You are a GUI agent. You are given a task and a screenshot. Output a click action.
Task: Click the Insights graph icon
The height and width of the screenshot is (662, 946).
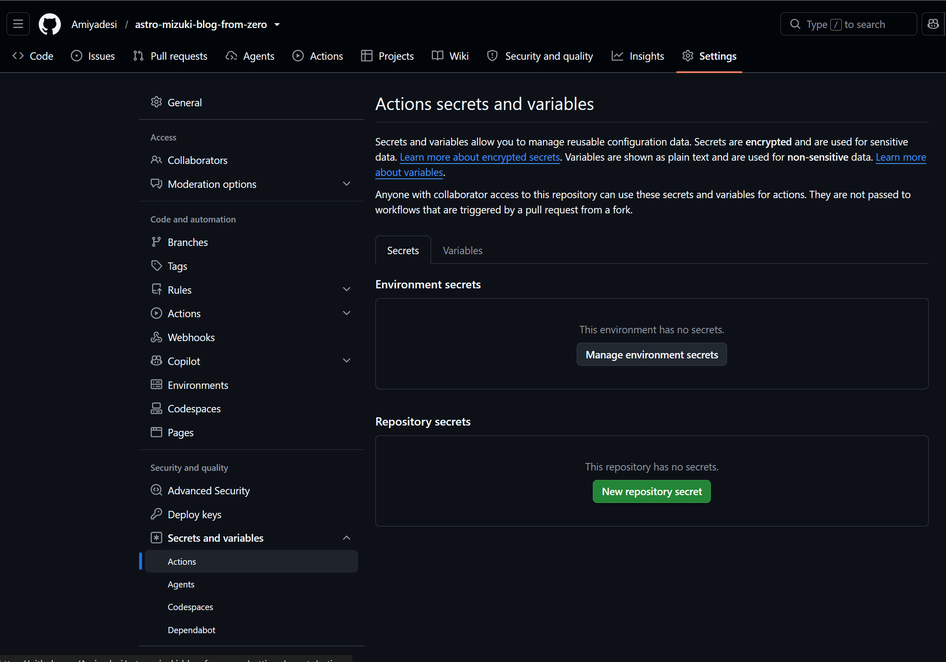click(x=617, y=56)
